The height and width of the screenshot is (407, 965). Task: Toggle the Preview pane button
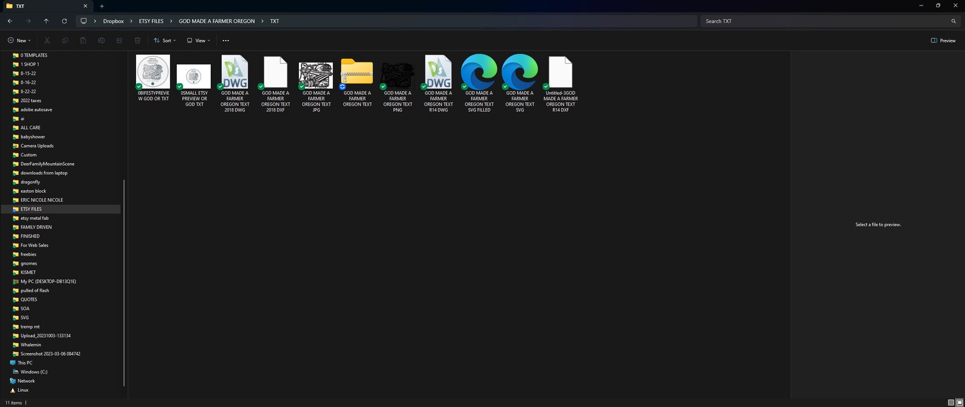943,41
